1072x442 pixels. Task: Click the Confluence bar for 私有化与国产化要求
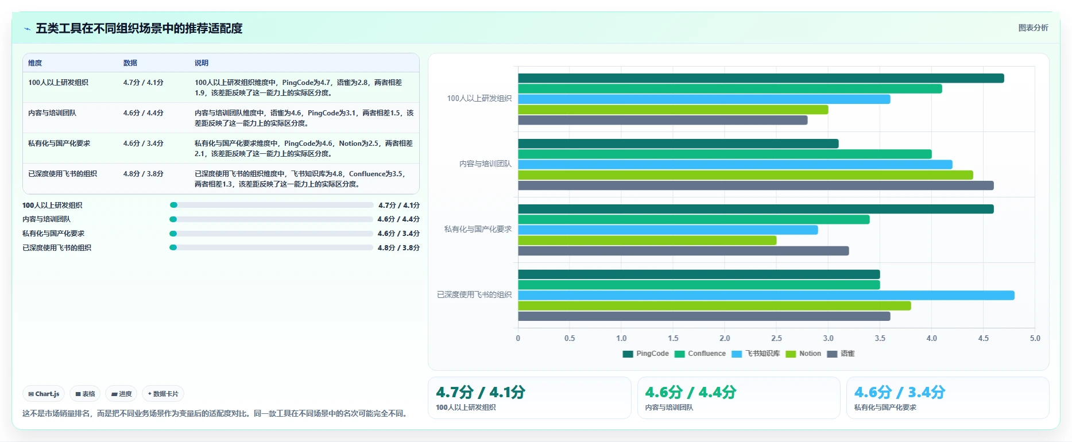[694, 219]
